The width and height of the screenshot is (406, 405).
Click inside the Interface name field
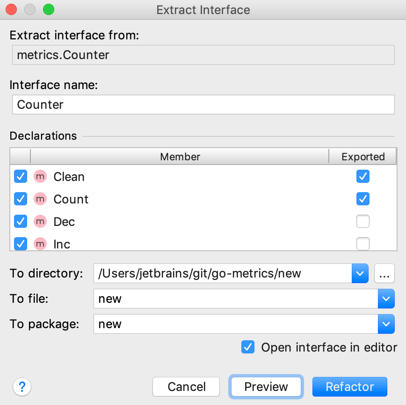click(x=203, y=105)
